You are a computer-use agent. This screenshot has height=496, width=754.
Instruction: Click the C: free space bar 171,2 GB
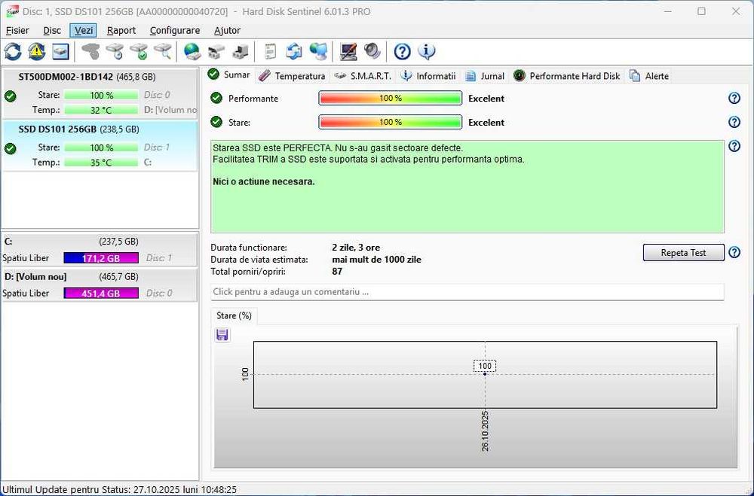point(101,258)
